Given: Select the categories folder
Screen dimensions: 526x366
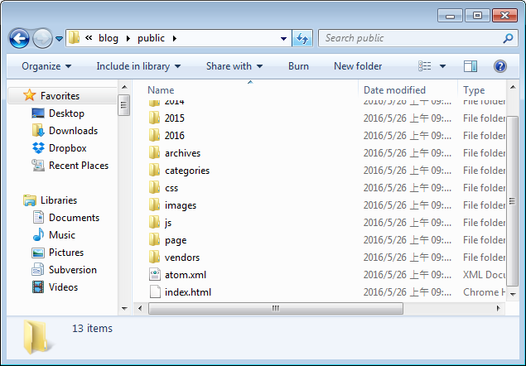Looking at the screenshot, I should [x=187, y=171].
